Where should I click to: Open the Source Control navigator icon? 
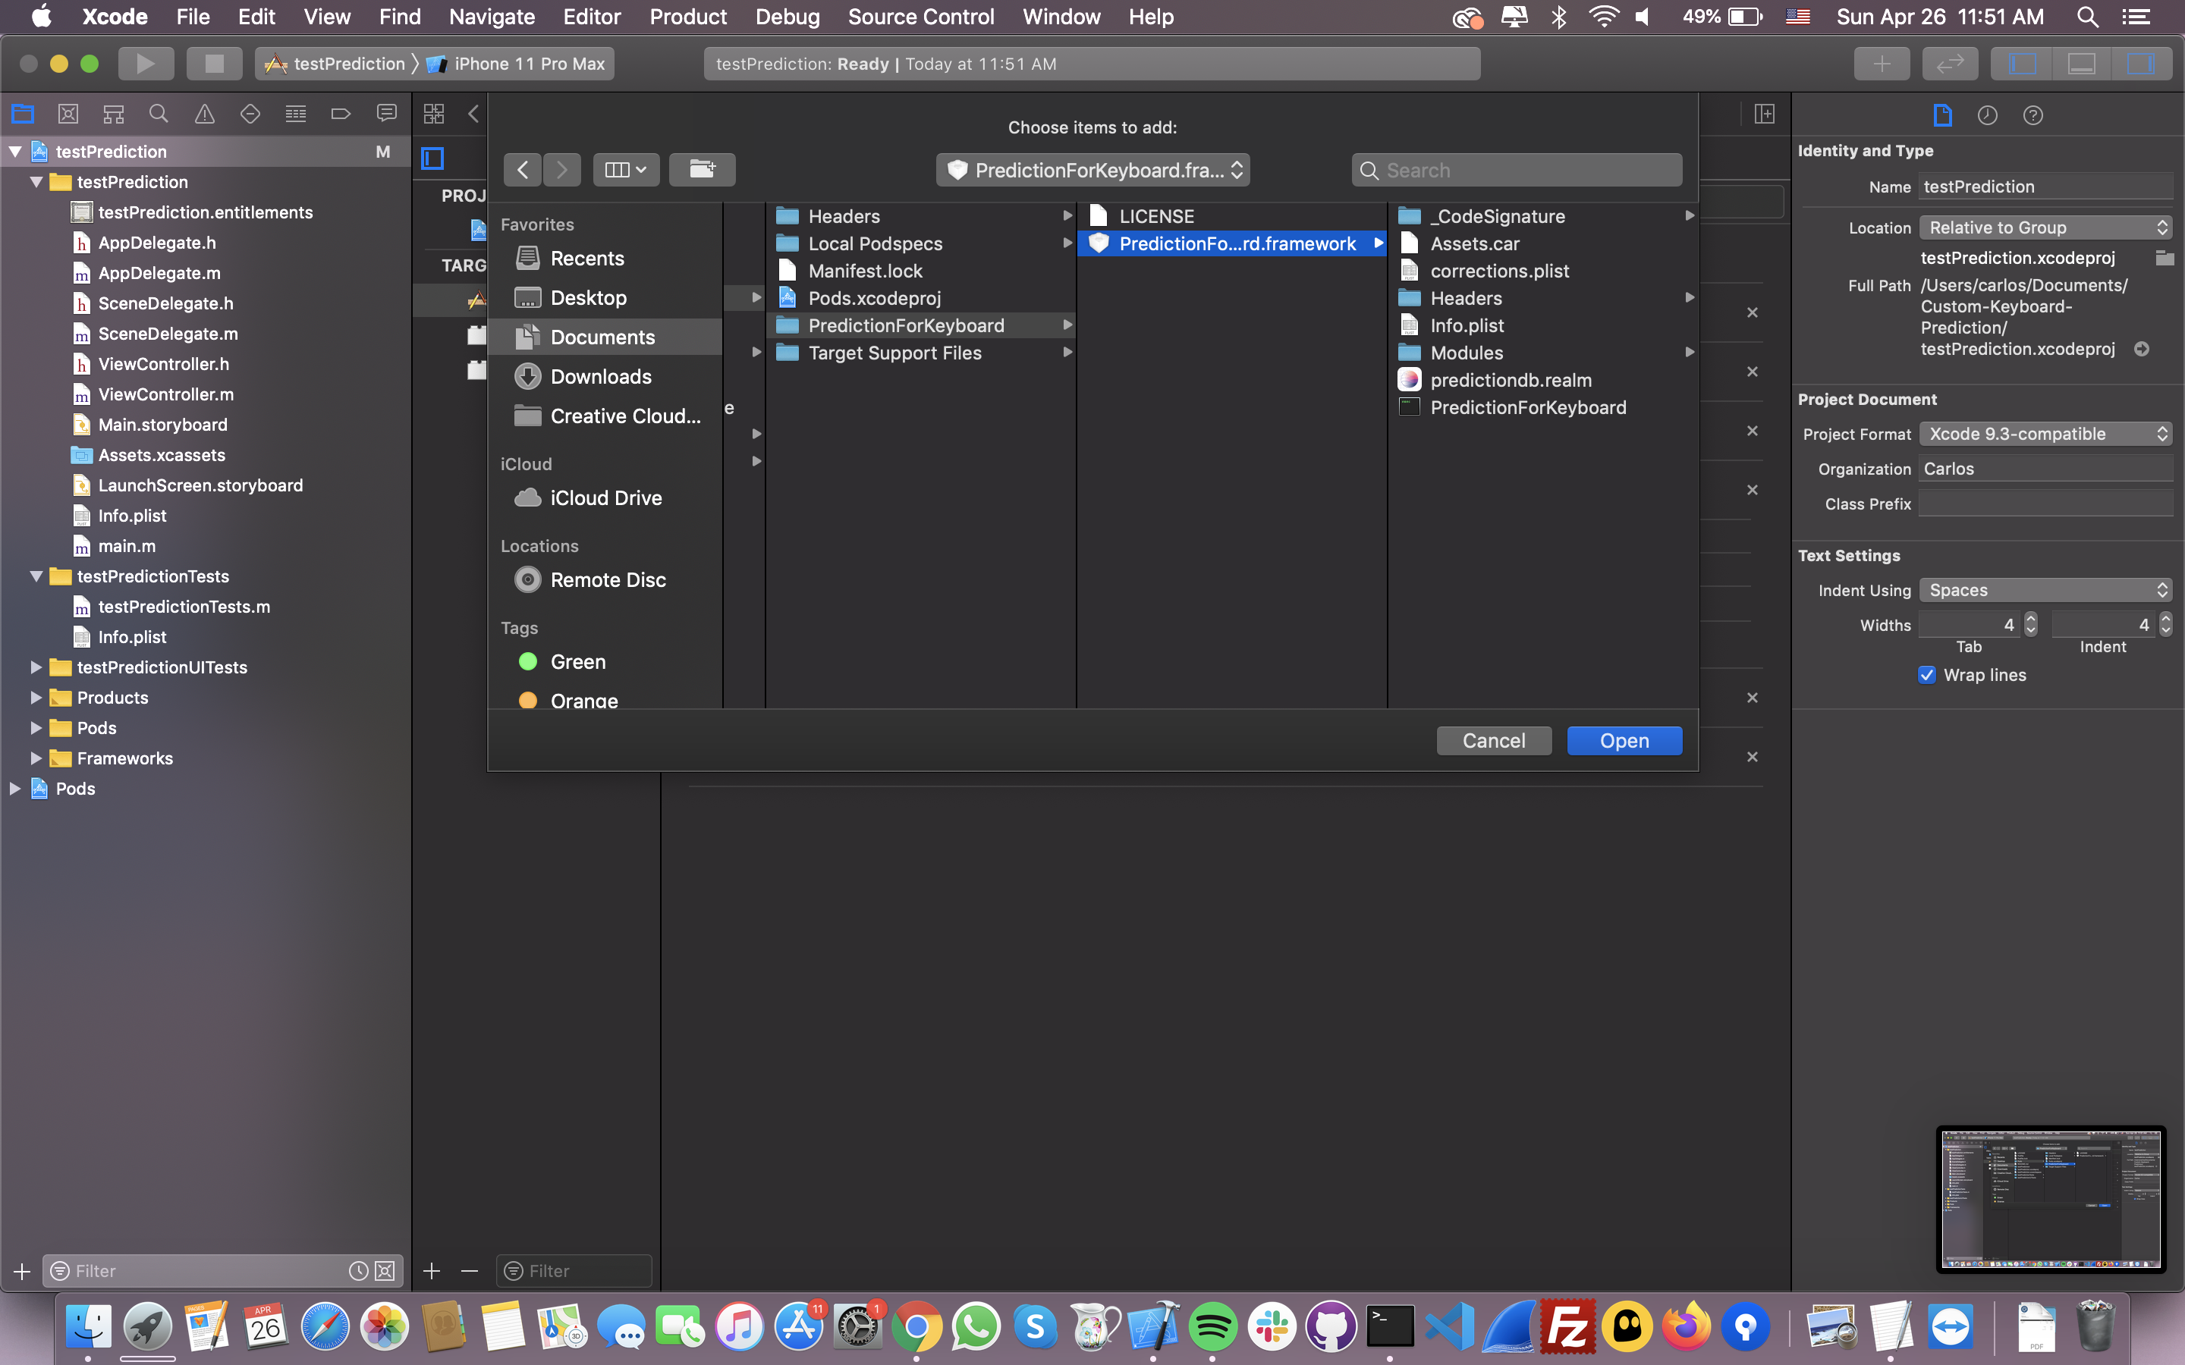coord(68,114)
